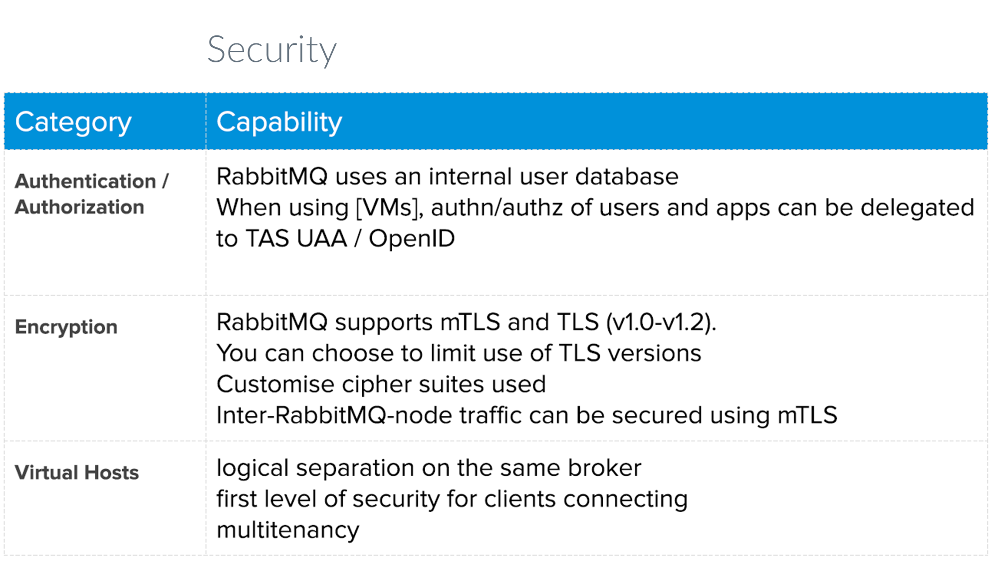The image size is (998, 561).
Task: Click the TAS UAA text
Action: tap(296, 239)
